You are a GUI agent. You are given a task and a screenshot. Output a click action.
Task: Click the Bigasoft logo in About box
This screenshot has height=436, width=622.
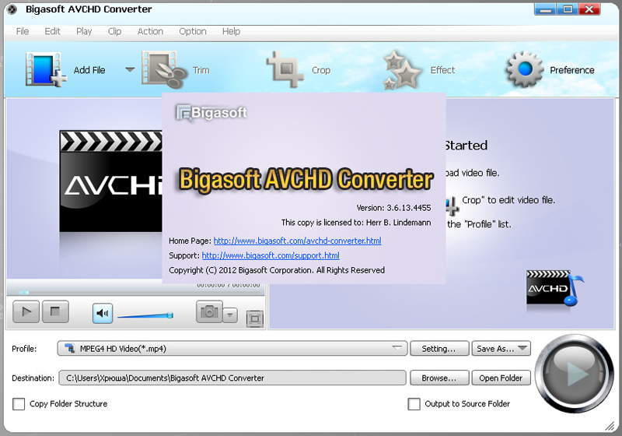pyautogui.click(x=211, y=113)
